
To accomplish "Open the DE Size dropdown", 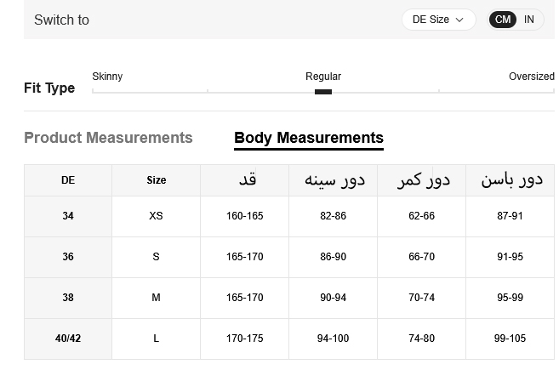I will click(437, 20).
